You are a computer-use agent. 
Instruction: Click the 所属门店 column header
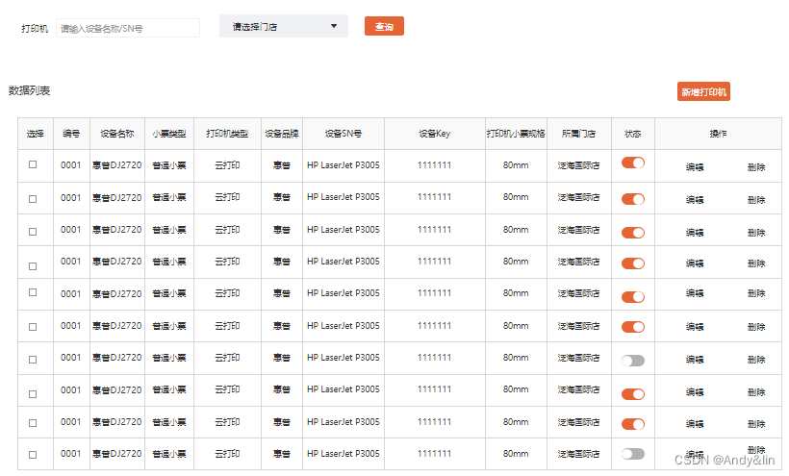tap(578, 134)
